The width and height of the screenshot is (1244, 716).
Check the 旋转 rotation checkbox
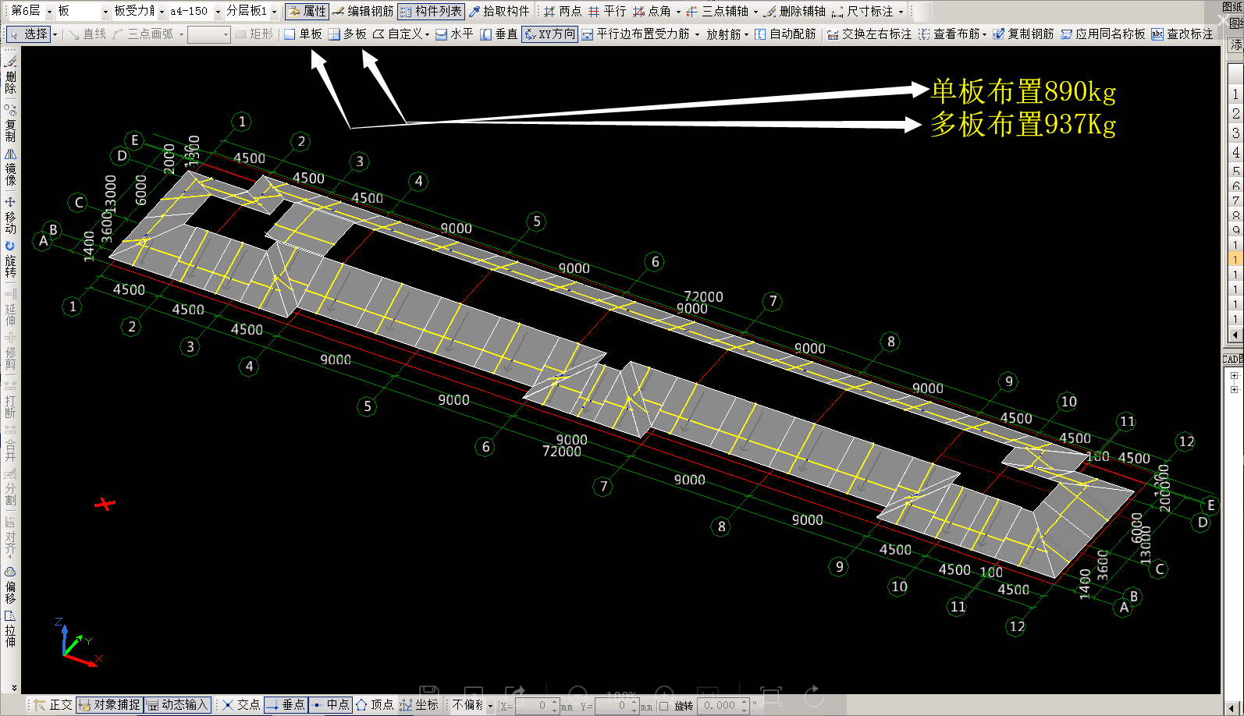pos(664,706)
